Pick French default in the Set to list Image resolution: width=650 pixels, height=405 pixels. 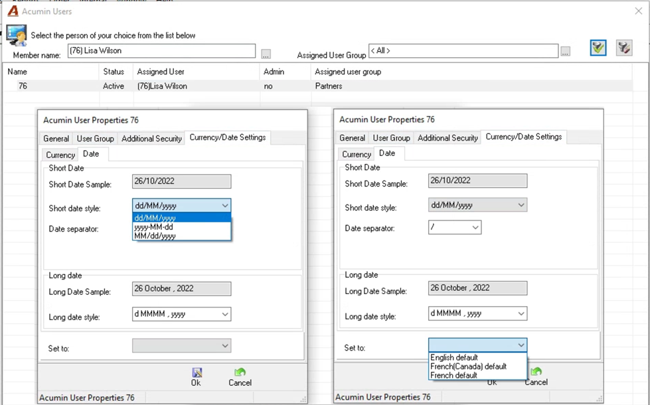[477, 375]
